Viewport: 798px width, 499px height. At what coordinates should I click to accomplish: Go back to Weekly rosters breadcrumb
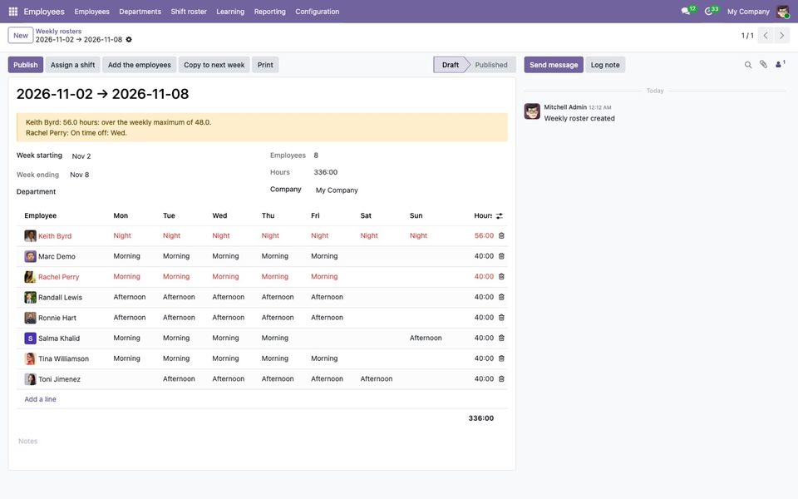[58, 31]
